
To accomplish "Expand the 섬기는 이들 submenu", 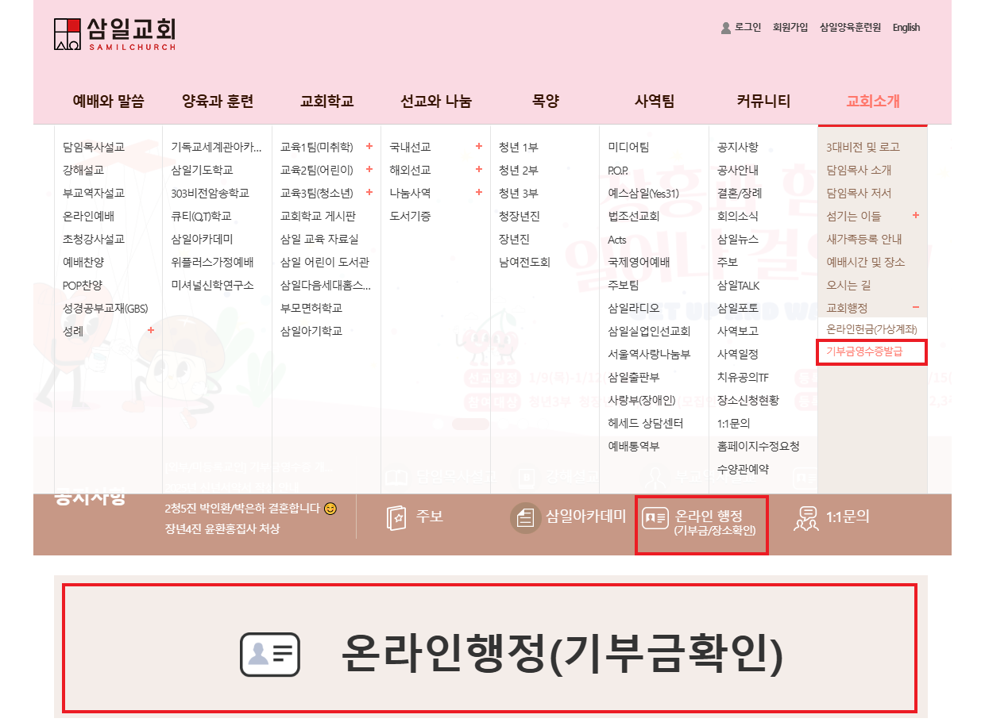I will pyautogui.click(x=916, y=216).
